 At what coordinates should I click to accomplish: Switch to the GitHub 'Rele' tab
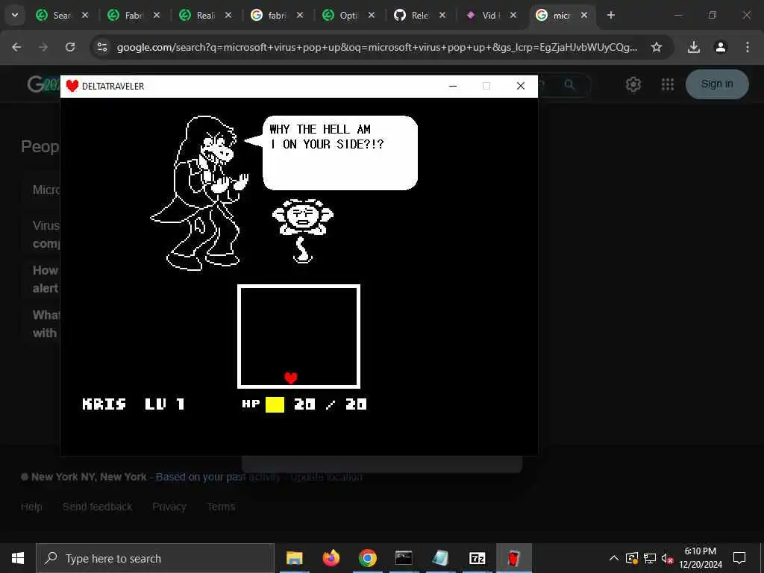click(419, 15)
